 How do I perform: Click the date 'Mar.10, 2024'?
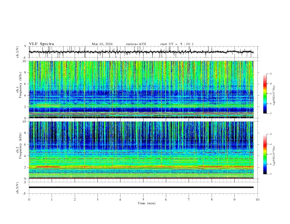pos(102,44)
